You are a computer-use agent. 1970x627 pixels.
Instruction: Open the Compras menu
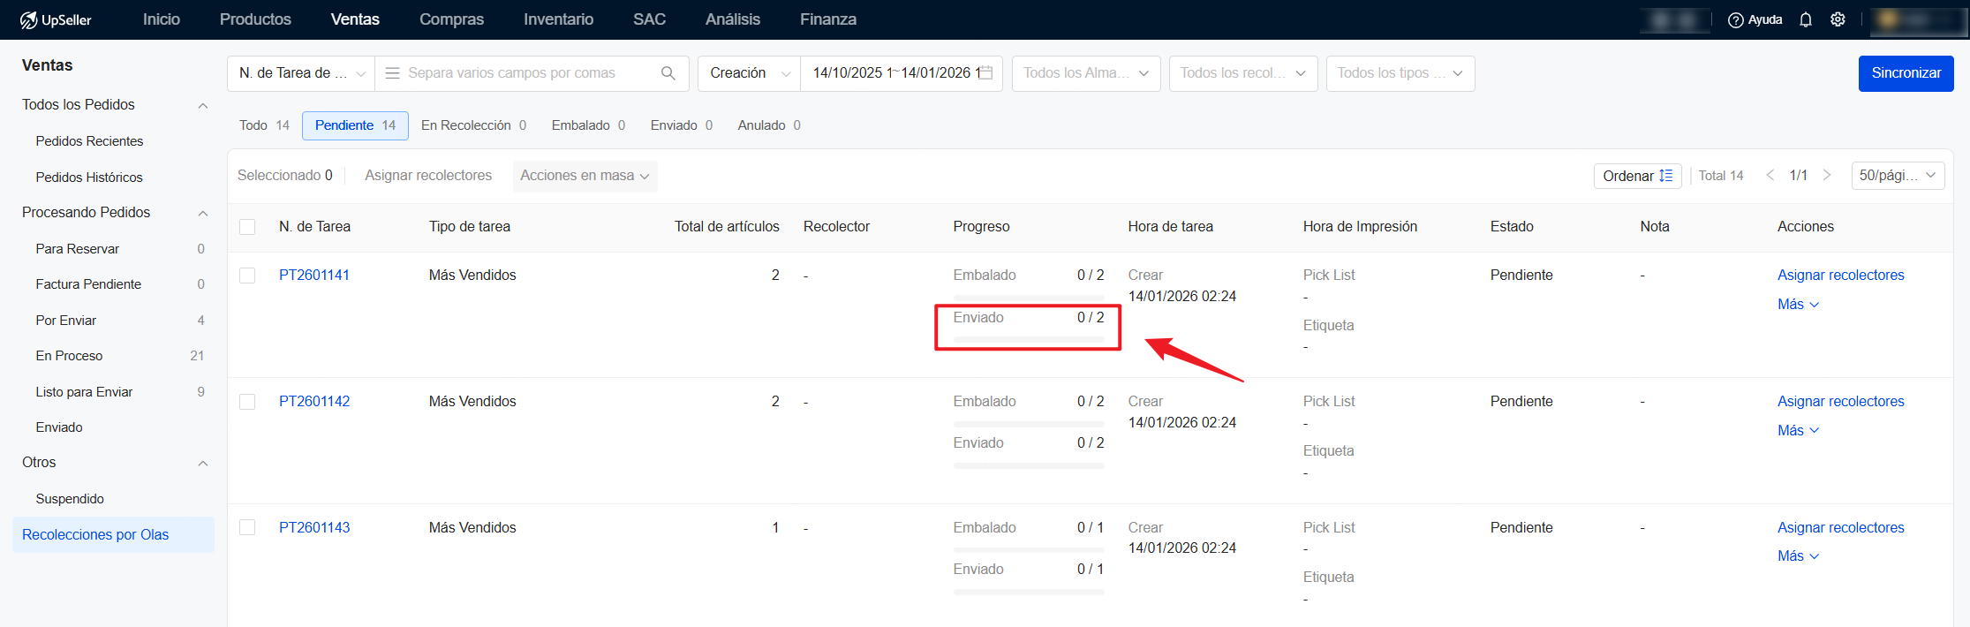pyautogui.click(x=451, y=19)
